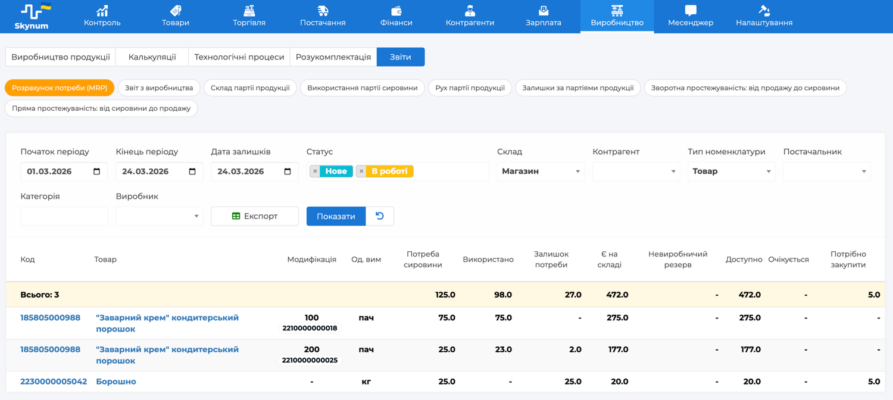
Task: Switch to the Калькуляції tab
Action: (x=152, y=57)
